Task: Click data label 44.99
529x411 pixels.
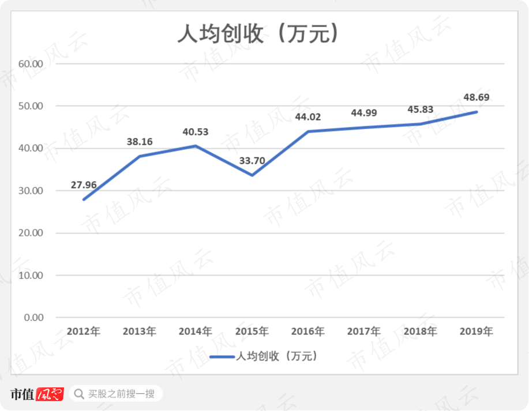Action: (364, 112)
